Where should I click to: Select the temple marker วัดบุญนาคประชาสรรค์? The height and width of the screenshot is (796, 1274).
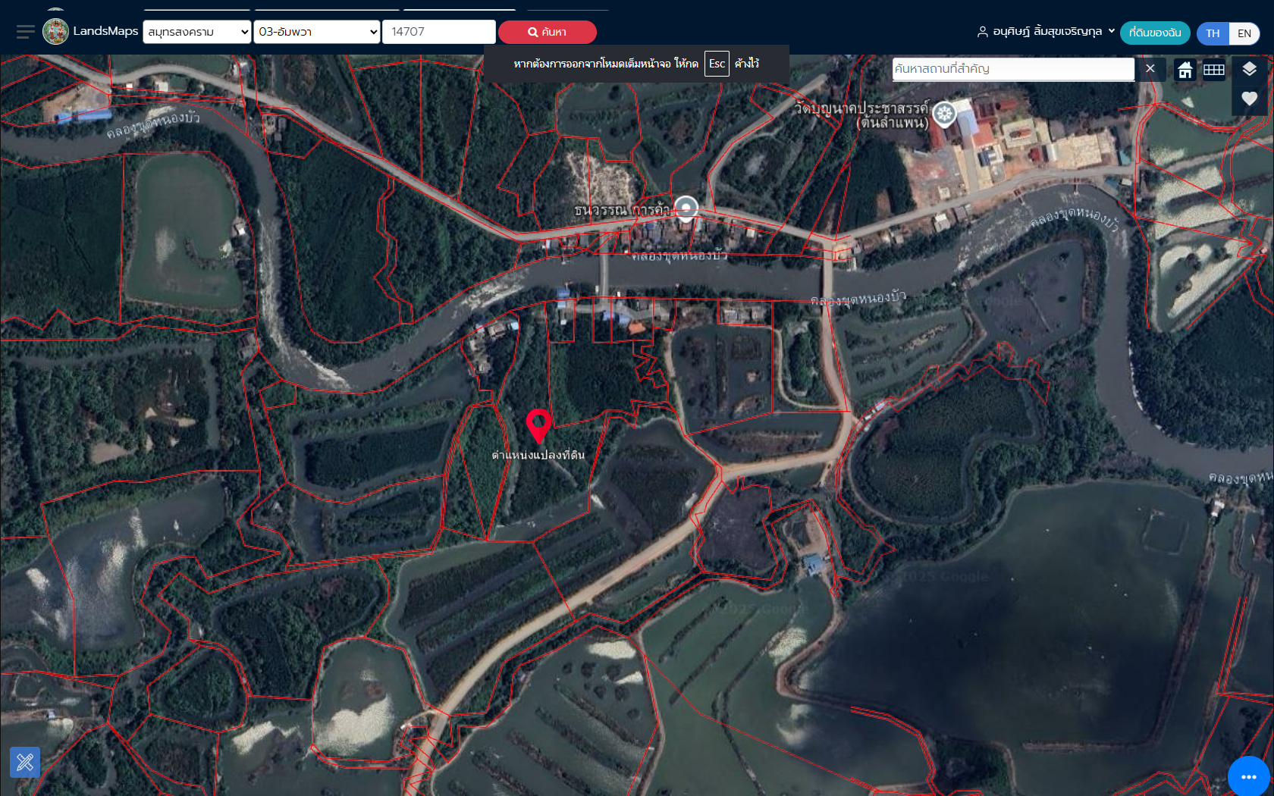tap(944, 114)
